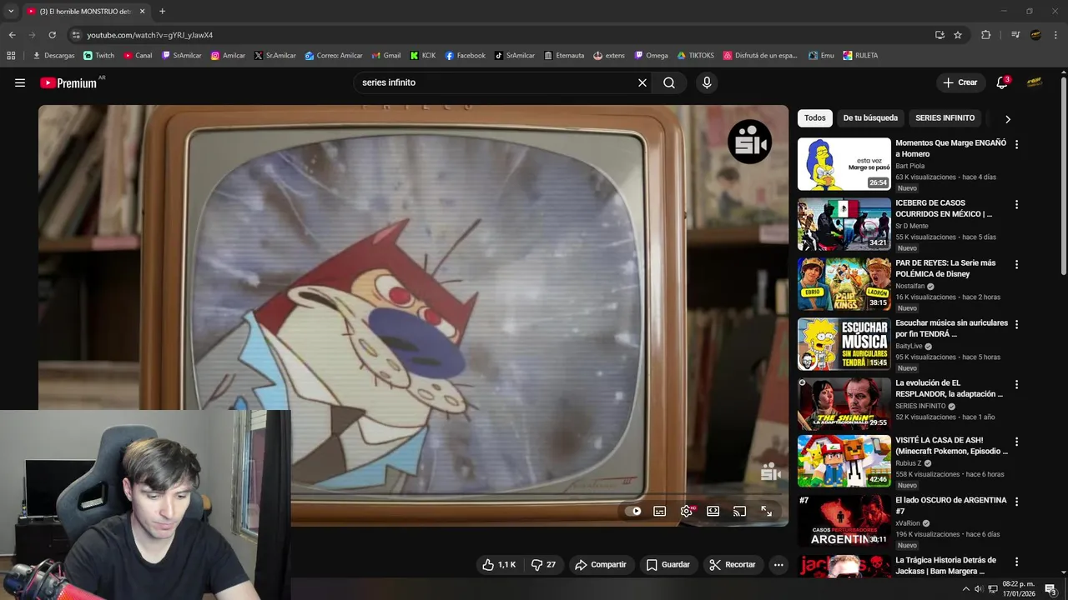This screenshot has width=1068, height=600.
Task: Open Gmail bookmark
Action: (385, 56)
